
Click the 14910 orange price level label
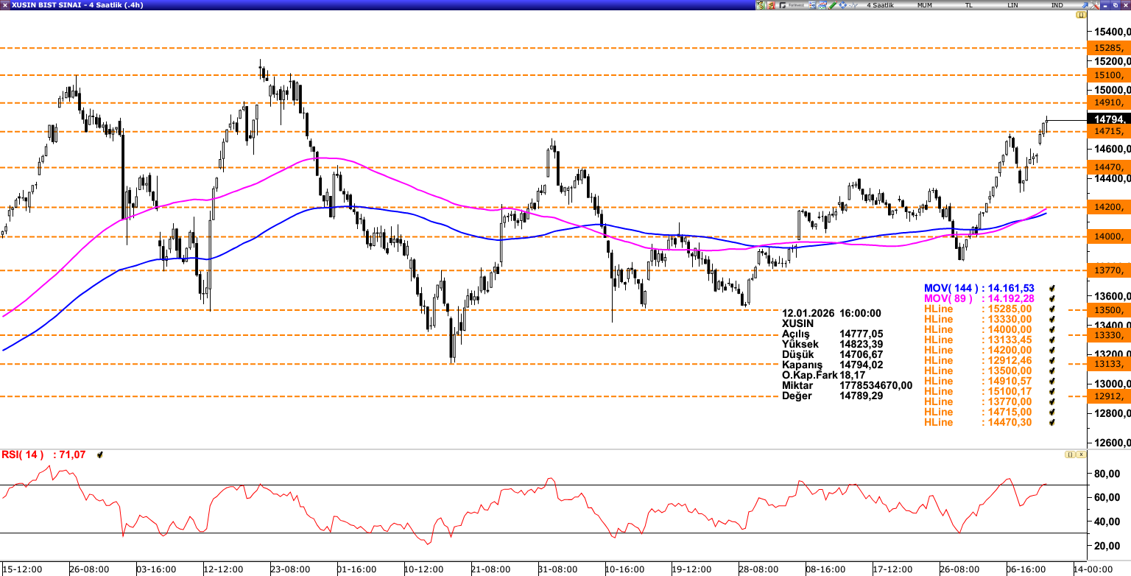coord(1109,102)
